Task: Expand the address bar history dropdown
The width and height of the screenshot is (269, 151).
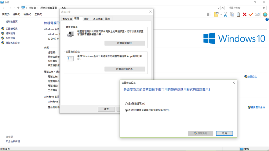Action: pos(218,8)
